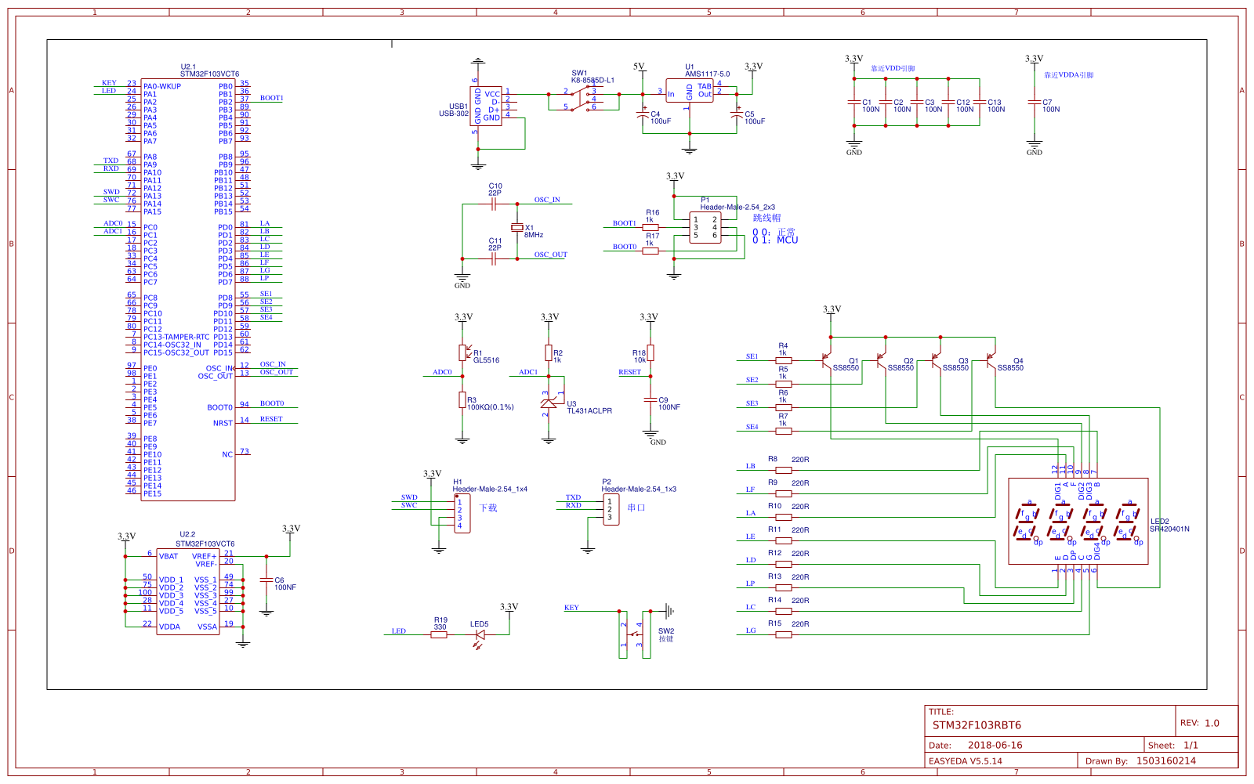Select capacitor C9 100NF
The image size is (1254, 784).
click(x=651, y=399)
